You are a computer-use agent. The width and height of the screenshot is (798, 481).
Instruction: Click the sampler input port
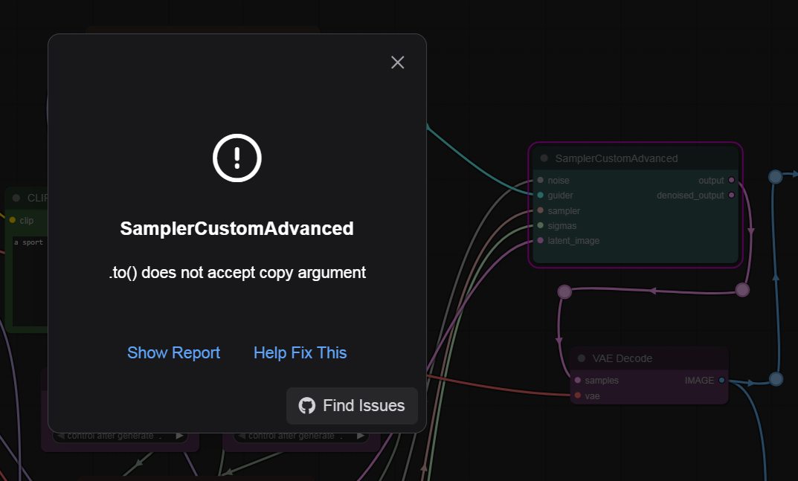pyautogui.click(x=541, y=211)
